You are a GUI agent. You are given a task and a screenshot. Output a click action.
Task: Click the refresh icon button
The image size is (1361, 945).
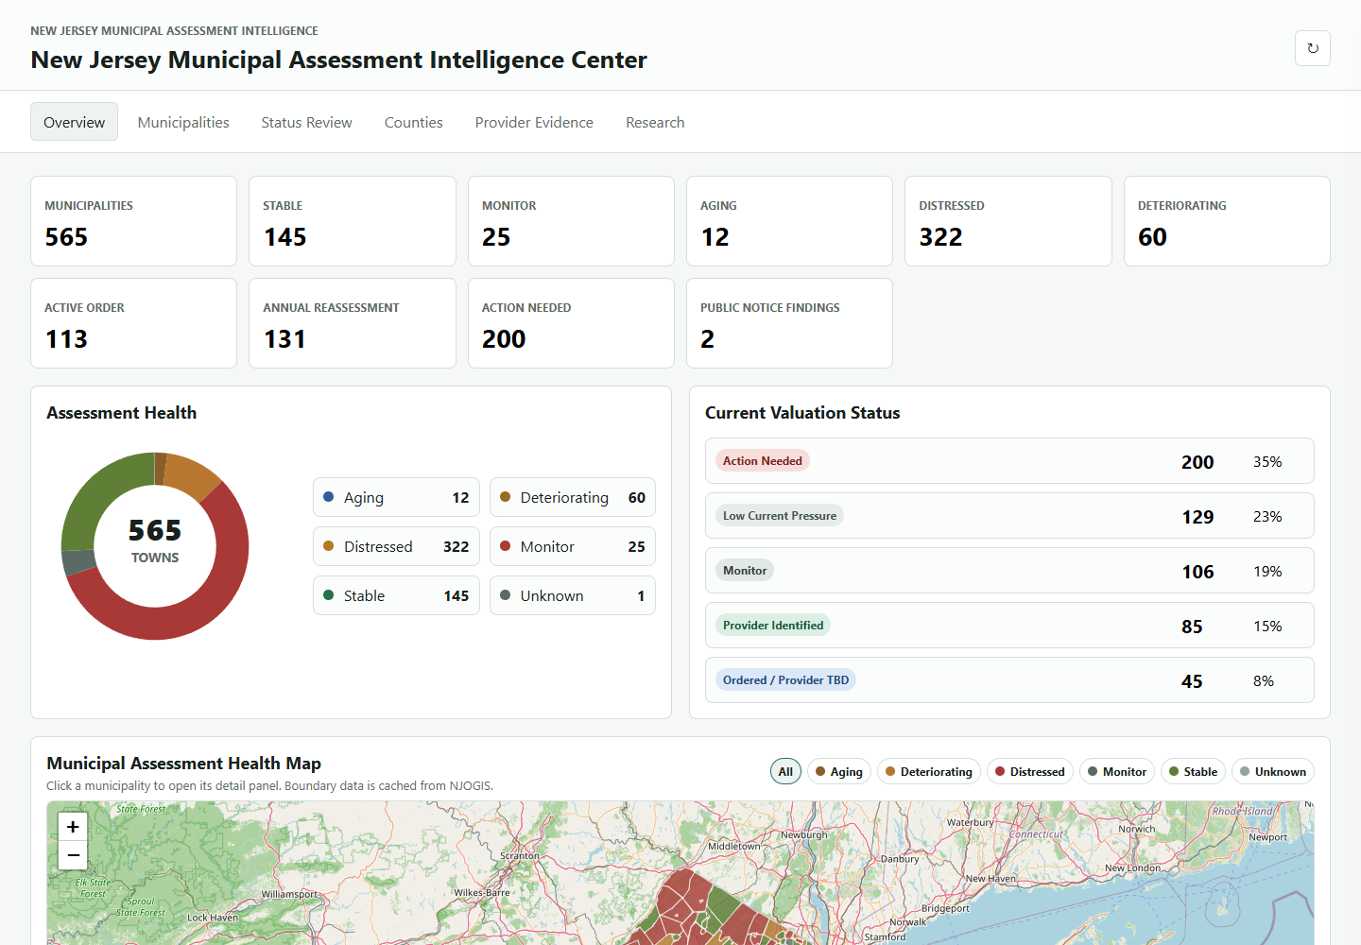coord(1312,48)
